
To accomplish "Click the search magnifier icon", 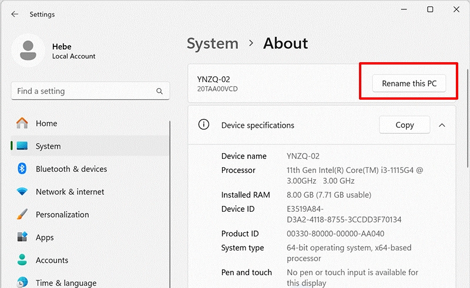I will (159, 91).
